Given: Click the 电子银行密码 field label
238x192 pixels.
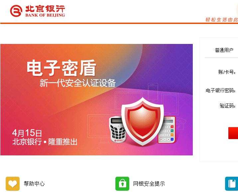Looking at the screenshot, I should tap(221, 91).
